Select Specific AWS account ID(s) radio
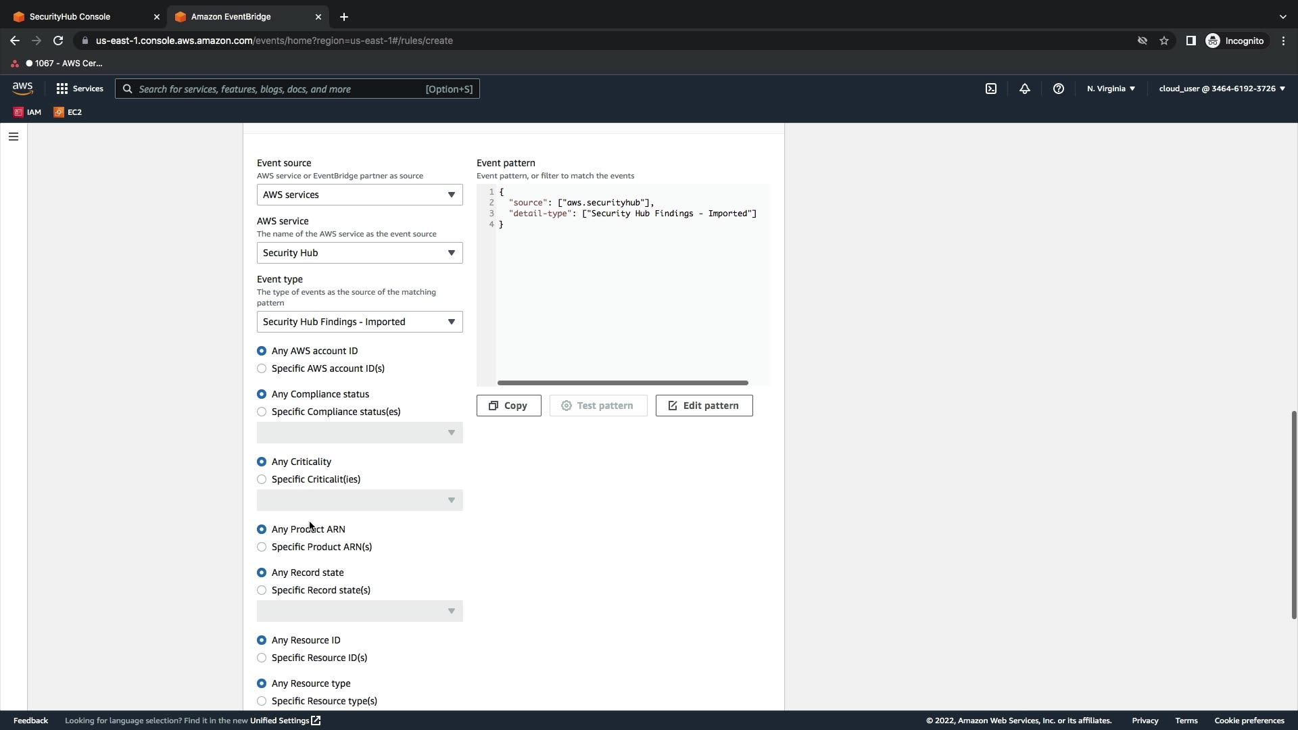This screenshot has height=730, width=1298. [262, 368]
